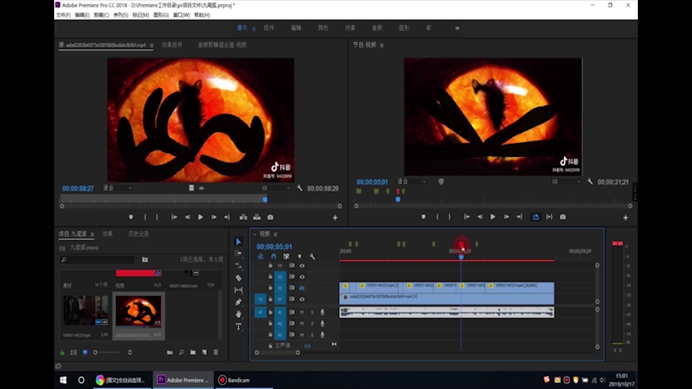The height and width of the screenshot is (389, 692).
Task: Open Source monitor zoom level dropdown
Action: (x=117, y=188)
